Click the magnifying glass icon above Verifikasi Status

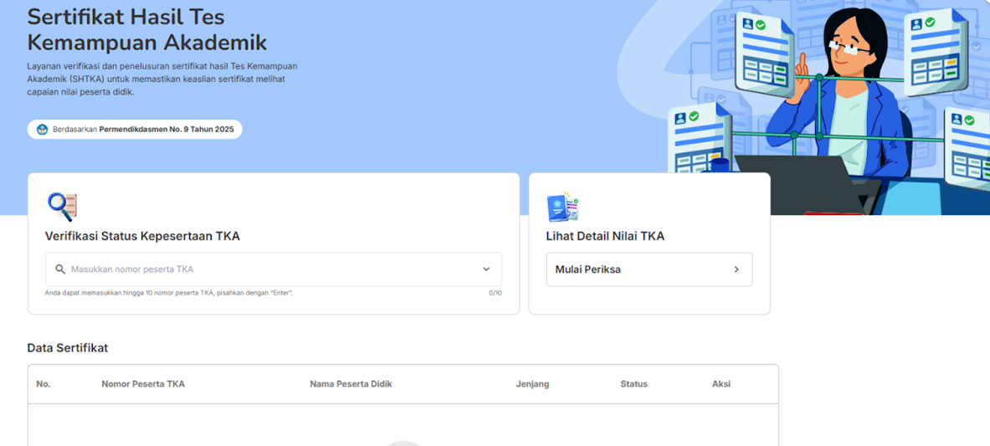click(x=61, y=206)
